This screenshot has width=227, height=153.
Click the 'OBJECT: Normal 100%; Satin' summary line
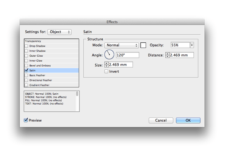42,94
